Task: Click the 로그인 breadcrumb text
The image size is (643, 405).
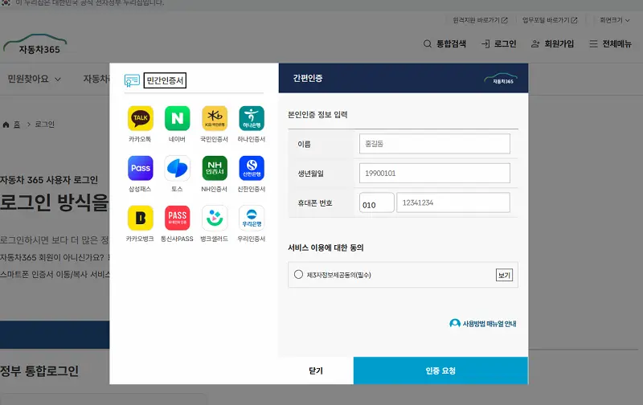Action: pos(45,125)
